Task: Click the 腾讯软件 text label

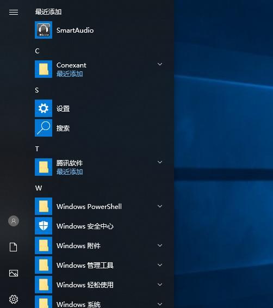Action: pos(70,163)
